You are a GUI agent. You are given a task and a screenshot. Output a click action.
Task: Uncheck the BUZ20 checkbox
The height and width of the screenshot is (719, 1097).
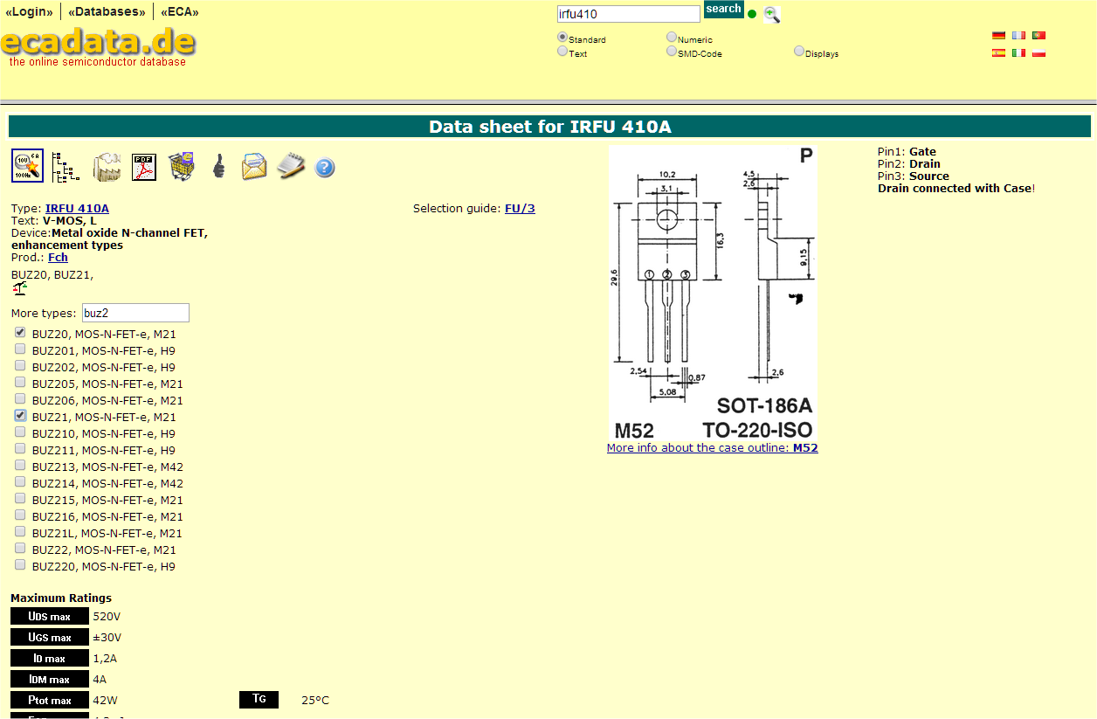coord(20,333)
